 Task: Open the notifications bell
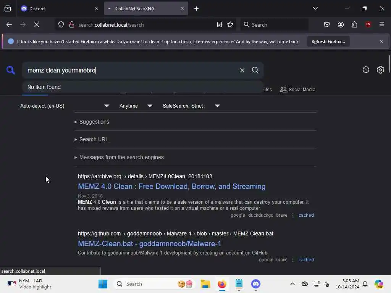coord(365,284)
